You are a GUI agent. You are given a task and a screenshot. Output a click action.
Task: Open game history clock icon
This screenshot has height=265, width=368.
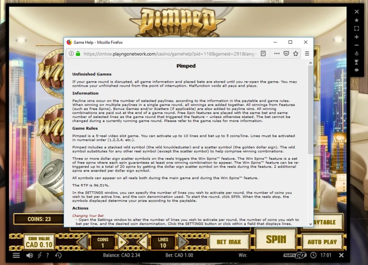click(59, 255)
